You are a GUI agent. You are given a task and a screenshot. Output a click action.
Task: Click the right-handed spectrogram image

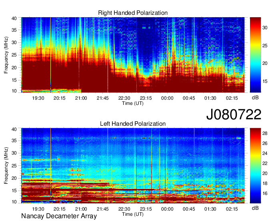[133, 55]
